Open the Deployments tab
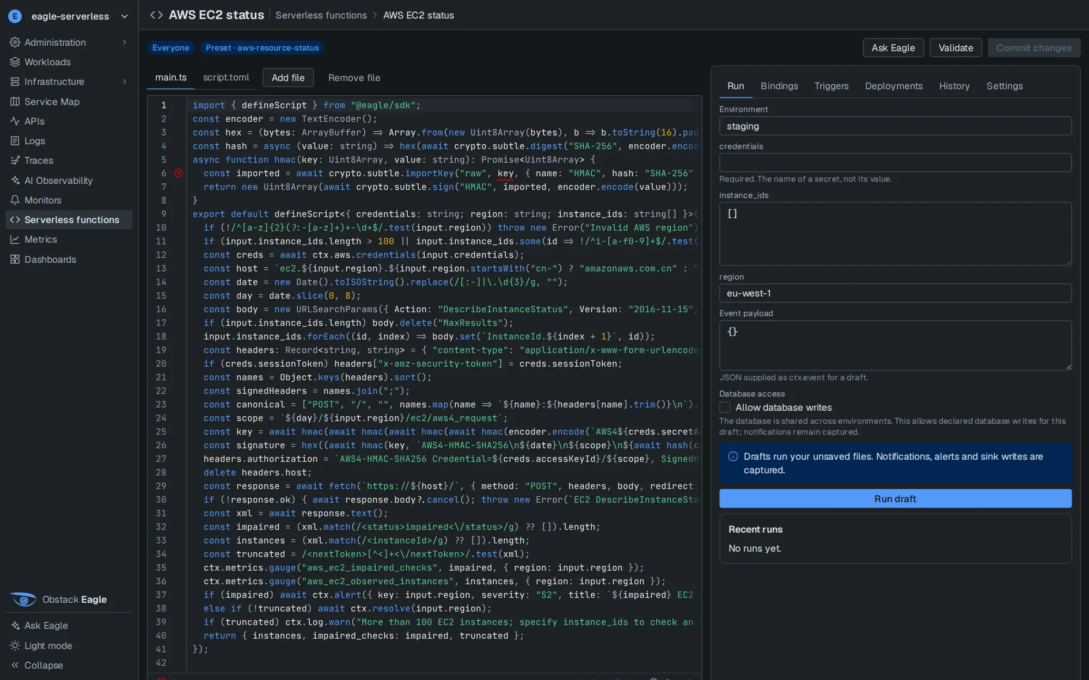The image size is (1089, 680). click(894, 86)
